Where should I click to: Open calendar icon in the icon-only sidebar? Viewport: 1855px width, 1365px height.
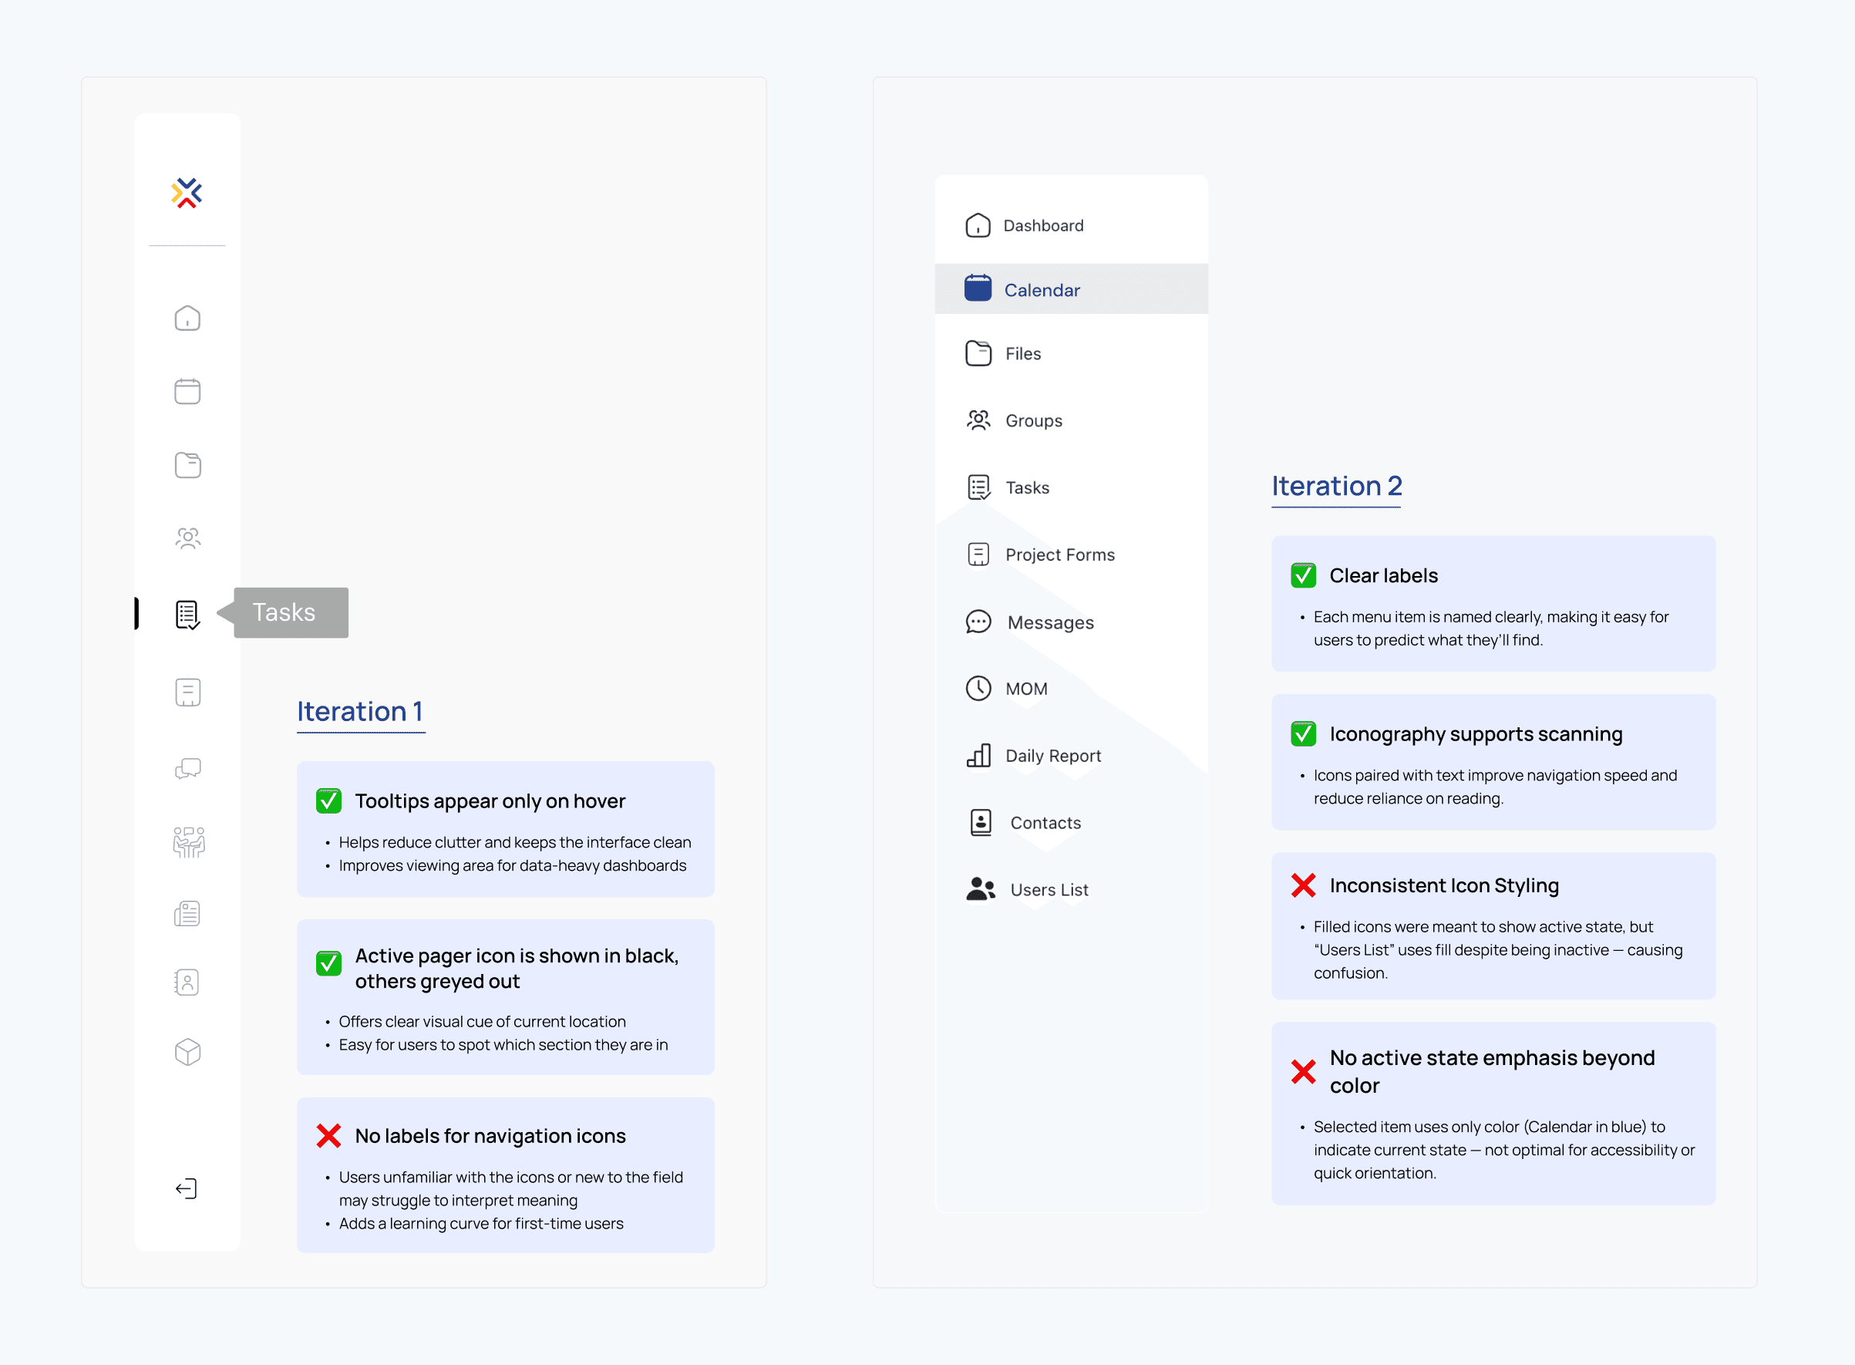[187, 391]
